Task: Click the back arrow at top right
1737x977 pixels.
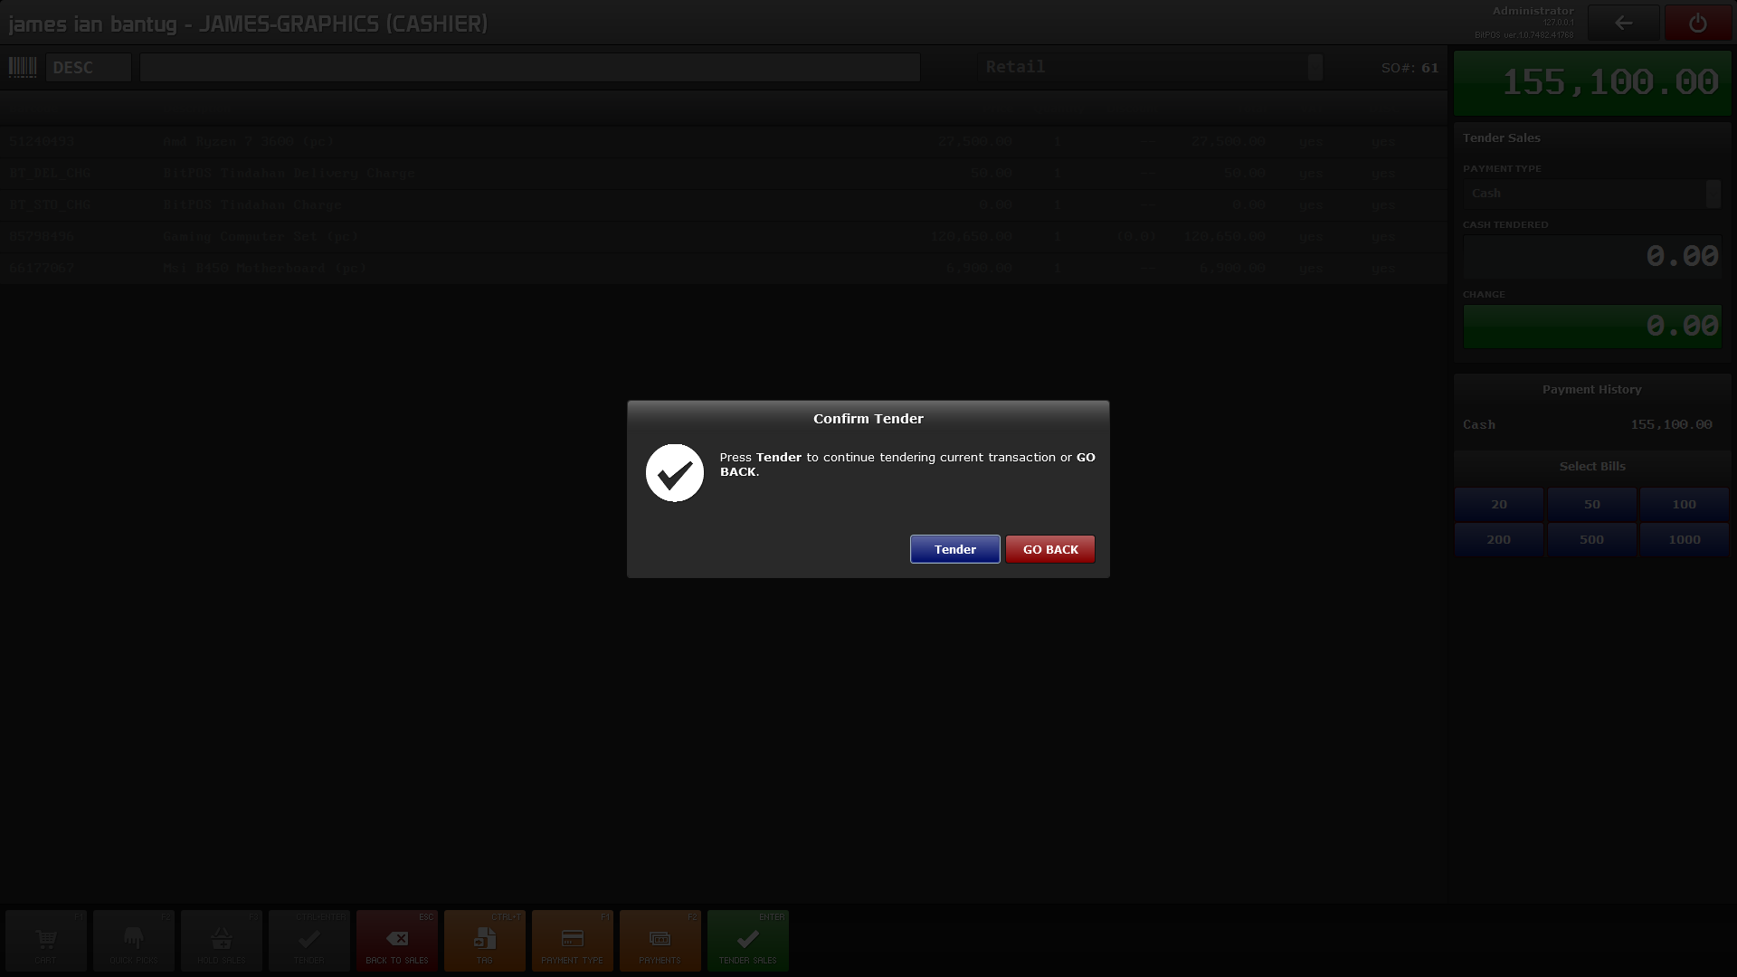Action: click(1624, 24)
